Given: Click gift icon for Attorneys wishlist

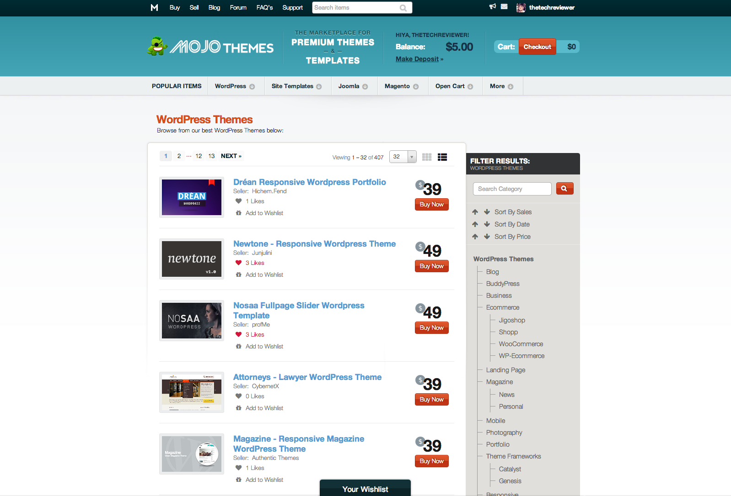Looking at the screenshot, I should (238, 408).
